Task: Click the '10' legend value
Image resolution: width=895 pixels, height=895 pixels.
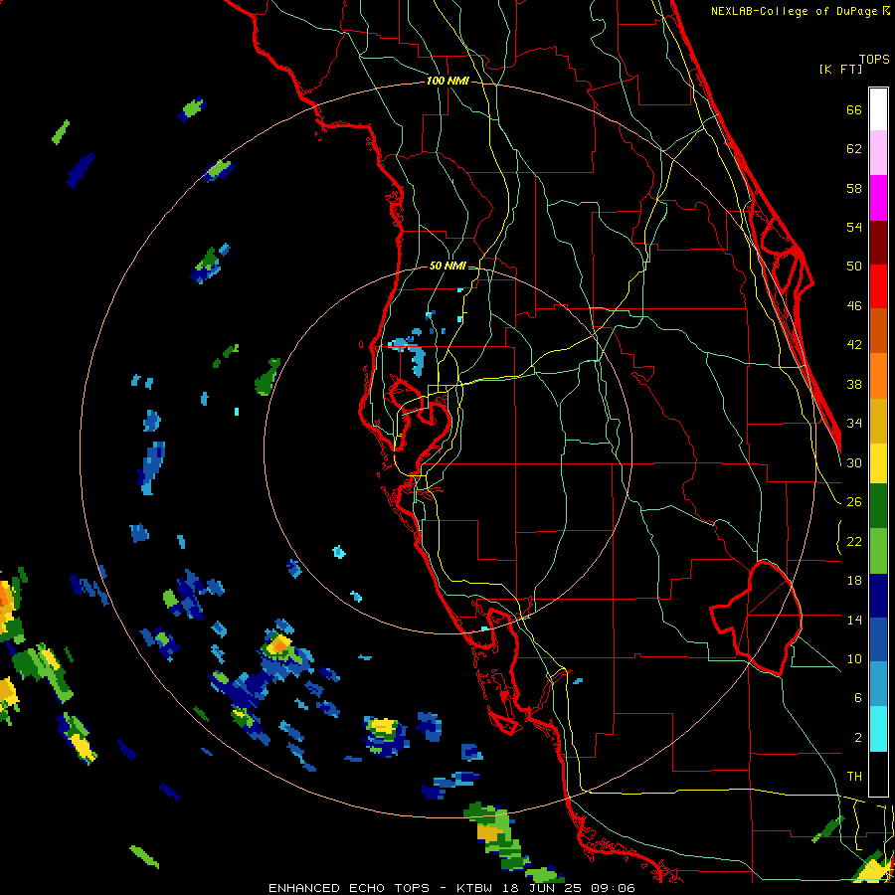Action: (x=854, y=658)
